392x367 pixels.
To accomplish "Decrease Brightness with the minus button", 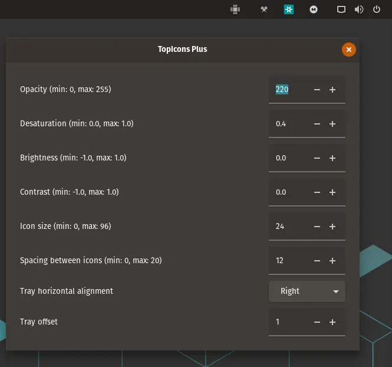I will 317,158.
